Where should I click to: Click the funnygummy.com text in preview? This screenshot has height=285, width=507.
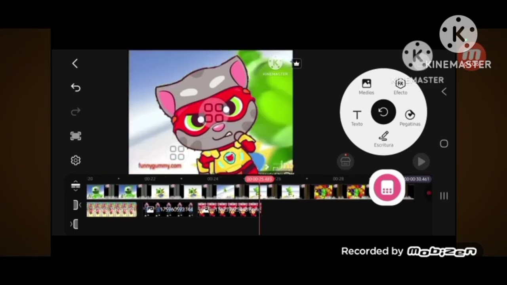pos(160,166)
